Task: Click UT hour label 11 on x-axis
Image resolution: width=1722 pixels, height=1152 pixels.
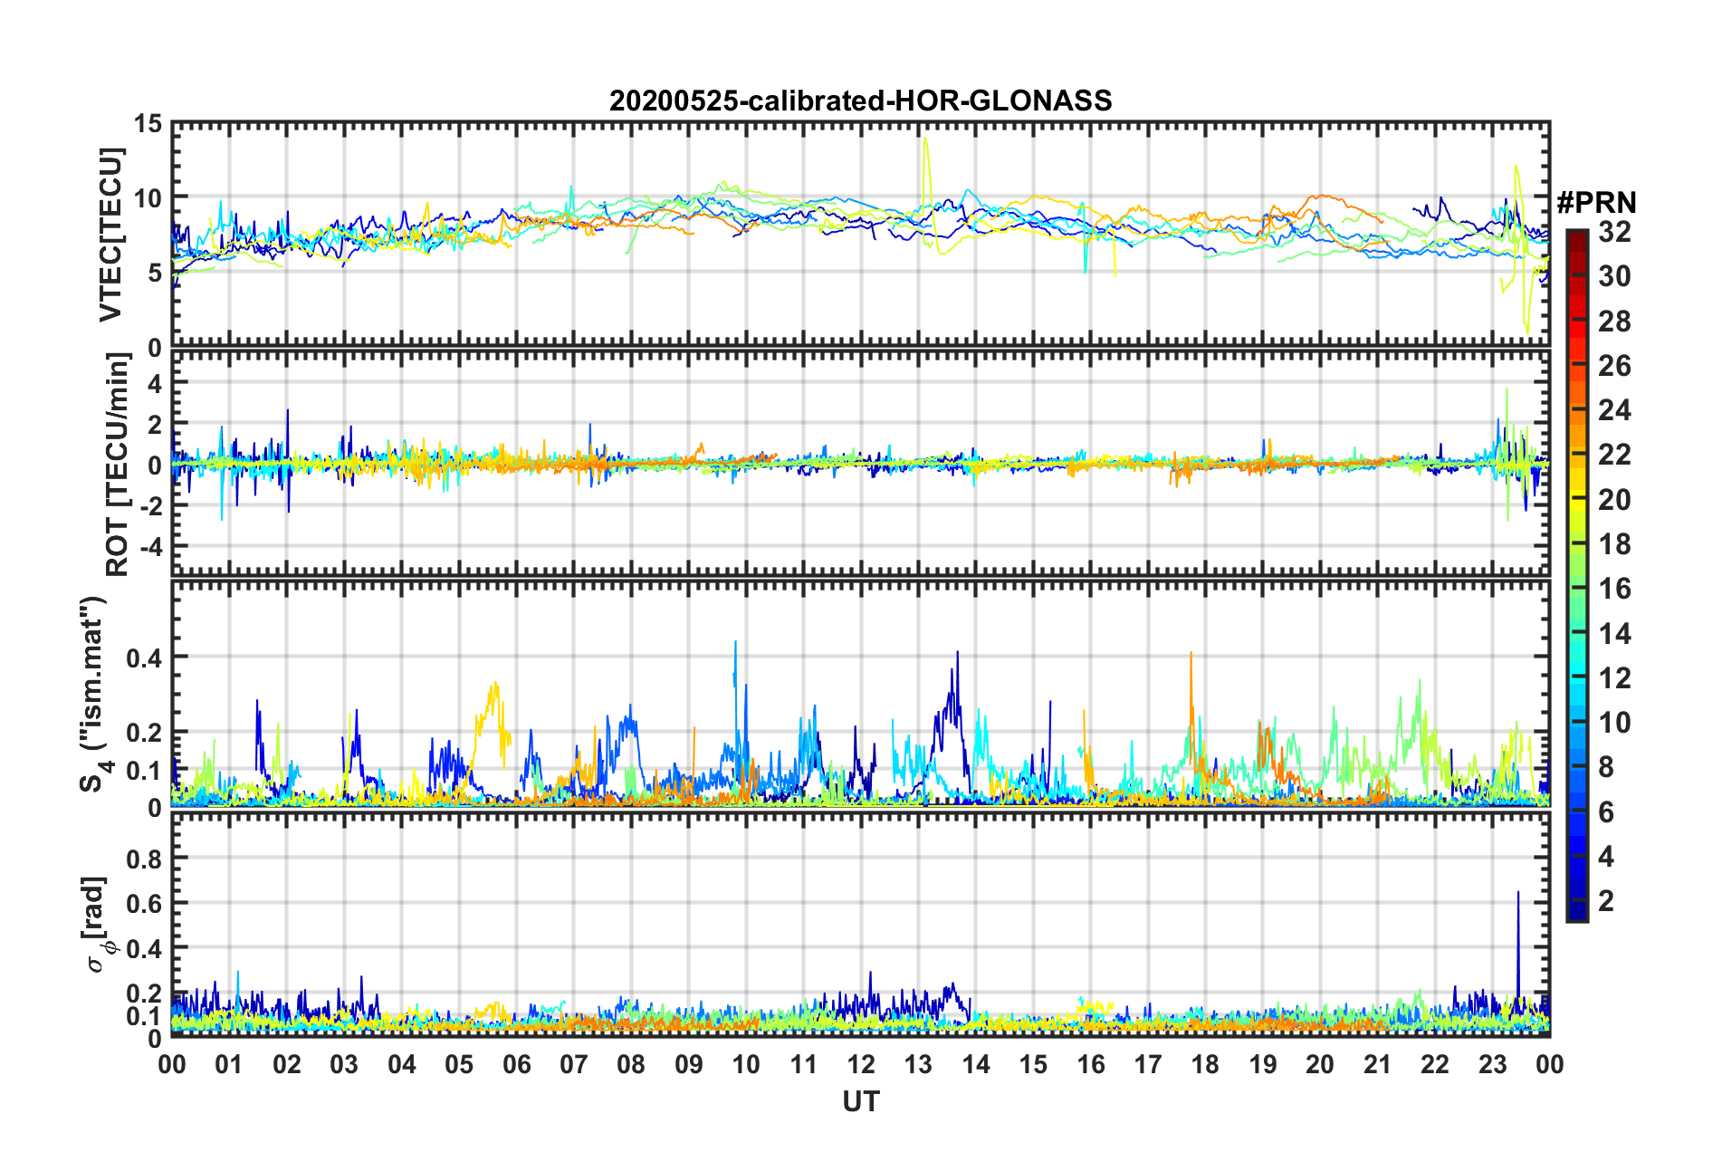Action: coord(804,1064)
